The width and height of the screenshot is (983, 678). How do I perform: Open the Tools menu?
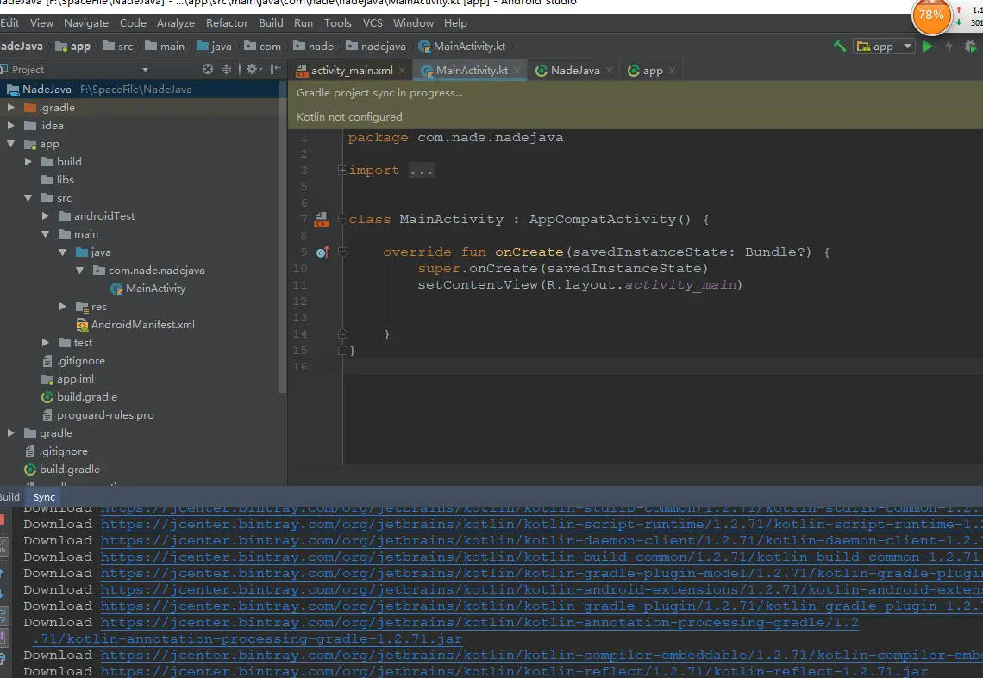click(x=337, y=23)
